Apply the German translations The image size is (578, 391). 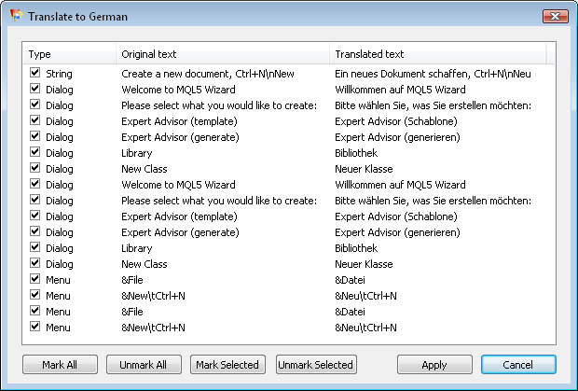pos(434,364)
